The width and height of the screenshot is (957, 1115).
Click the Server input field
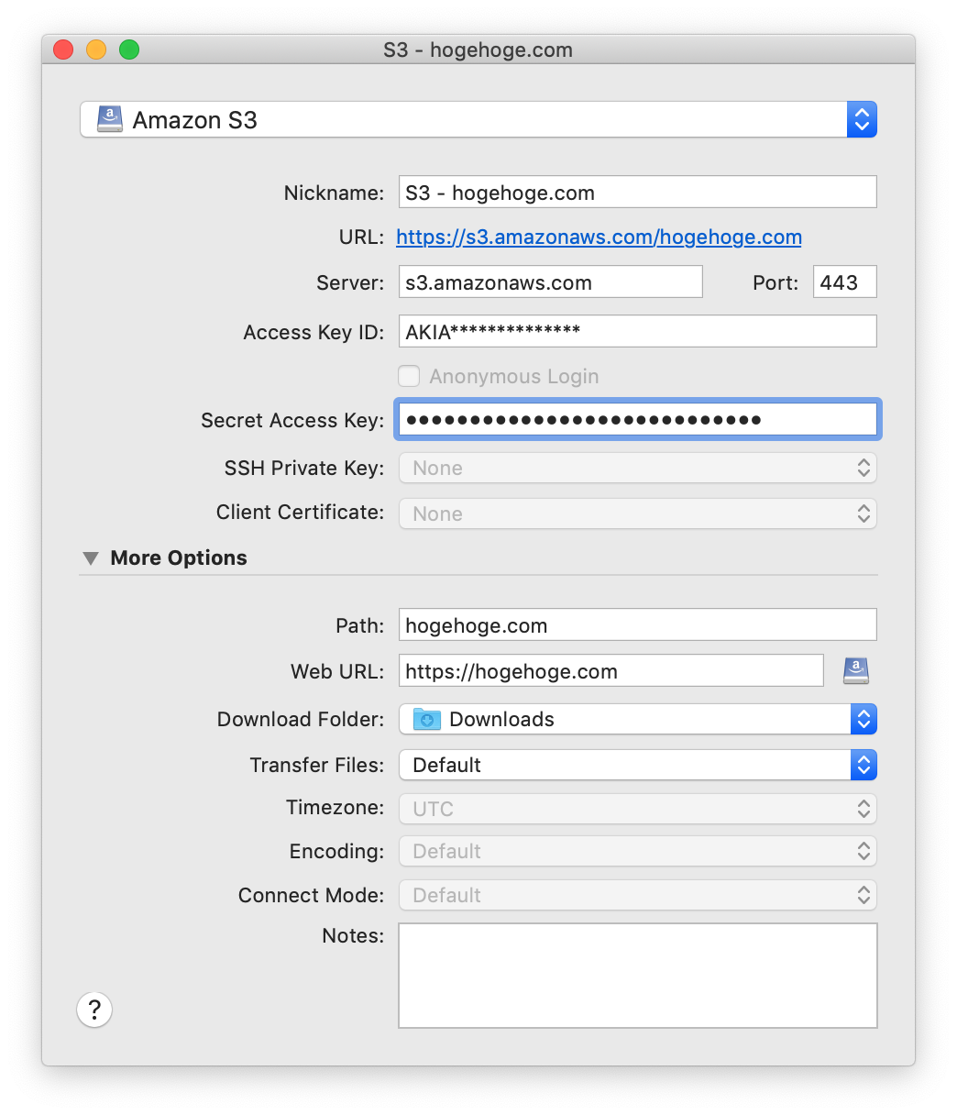(x=551, y=282)
